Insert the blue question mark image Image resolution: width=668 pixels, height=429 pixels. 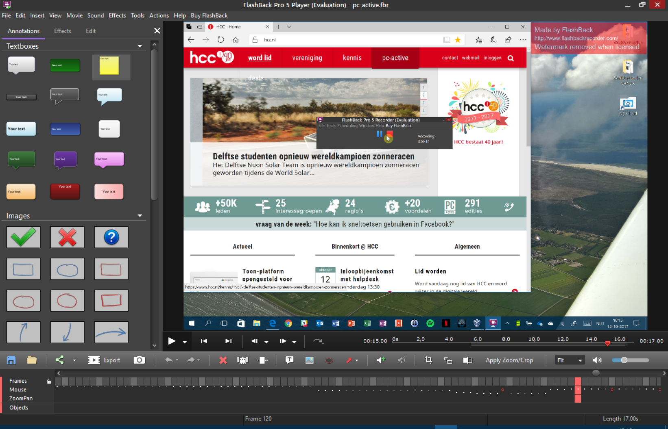pos(111,237)
